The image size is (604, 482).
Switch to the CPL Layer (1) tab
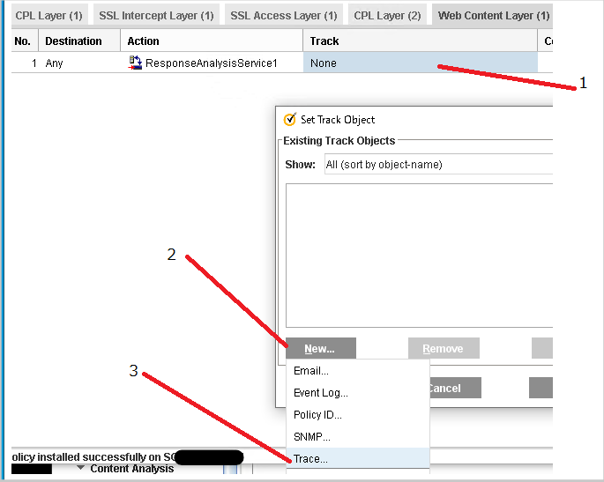click(x=49, y=15)
